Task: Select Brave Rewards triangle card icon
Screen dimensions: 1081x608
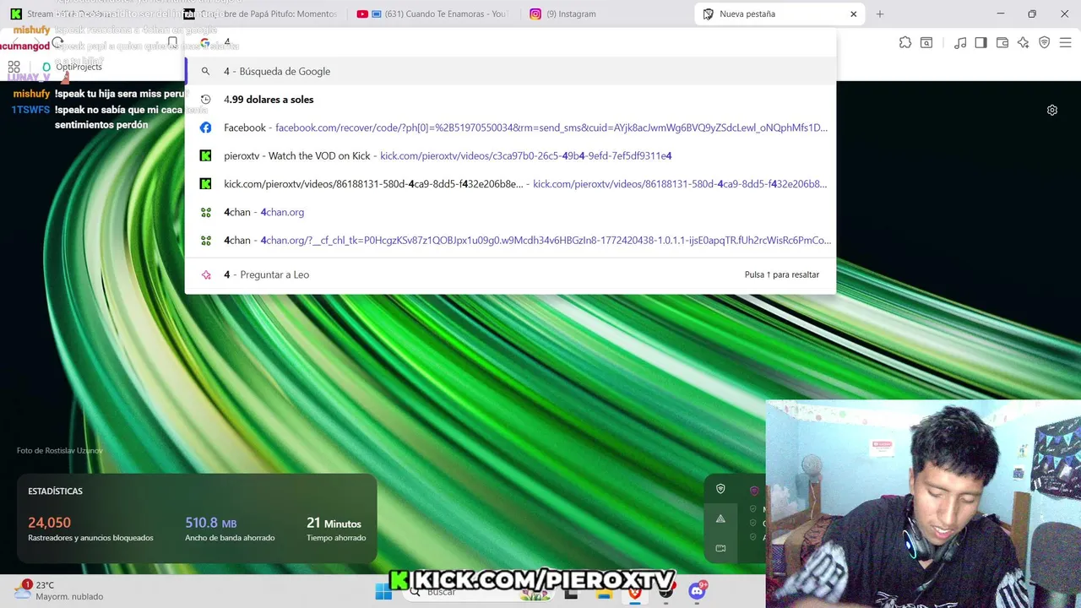Action: coord(720,518)
